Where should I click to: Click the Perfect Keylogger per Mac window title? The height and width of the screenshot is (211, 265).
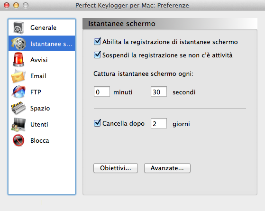132,5
